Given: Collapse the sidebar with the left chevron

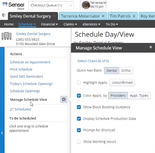Looking at the screenshot, I should [x=2, y=133].
